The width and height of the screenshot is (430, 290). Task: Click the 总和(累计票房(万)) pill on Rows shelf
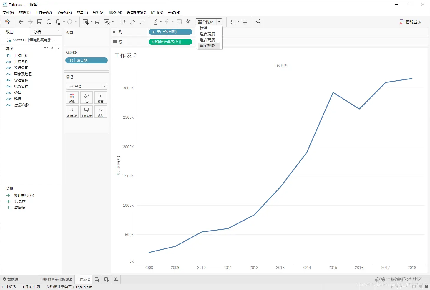[170, 42]
